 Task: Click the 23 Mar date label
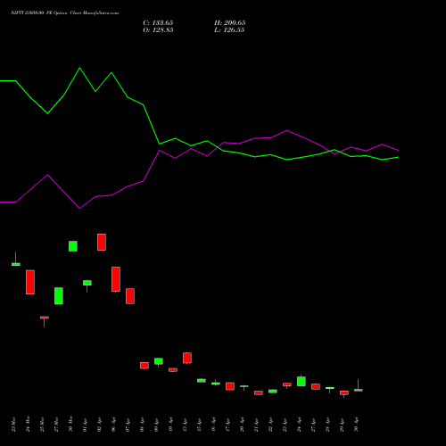pos(13,425)
